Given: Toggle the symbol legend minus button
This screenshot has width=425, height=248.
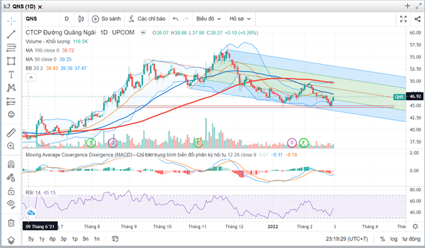Looking at the screenshot, I should pyautogui.click(x=143, y=33).
